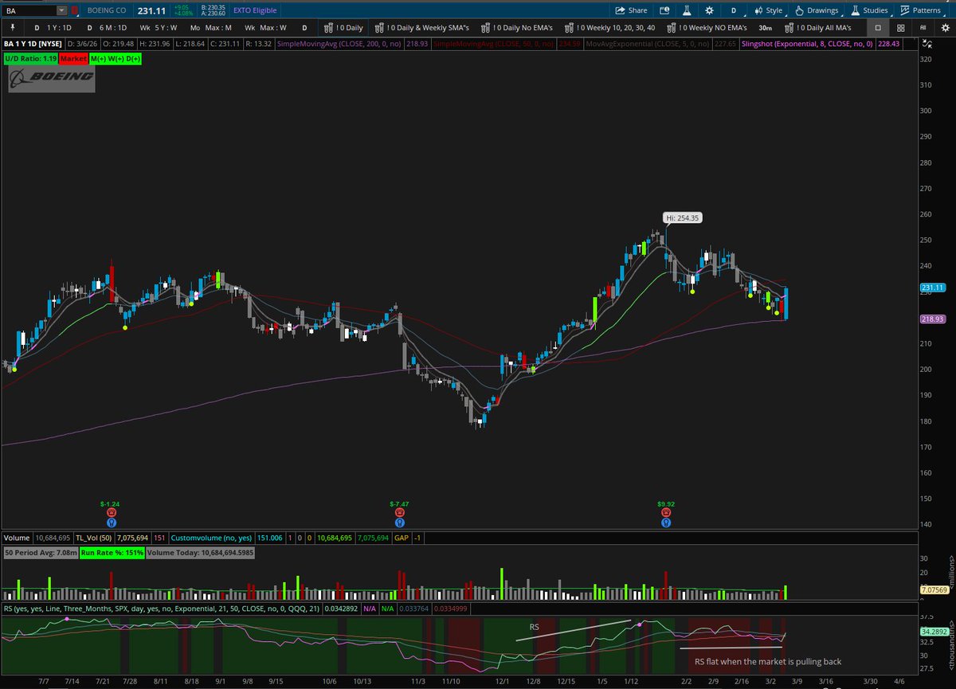The width and height of the screenshot is (956, 689).
Task: Click the Volume Today: 10,684,694.5985 label
Action: pyautogui.click(x=200, y=552)
